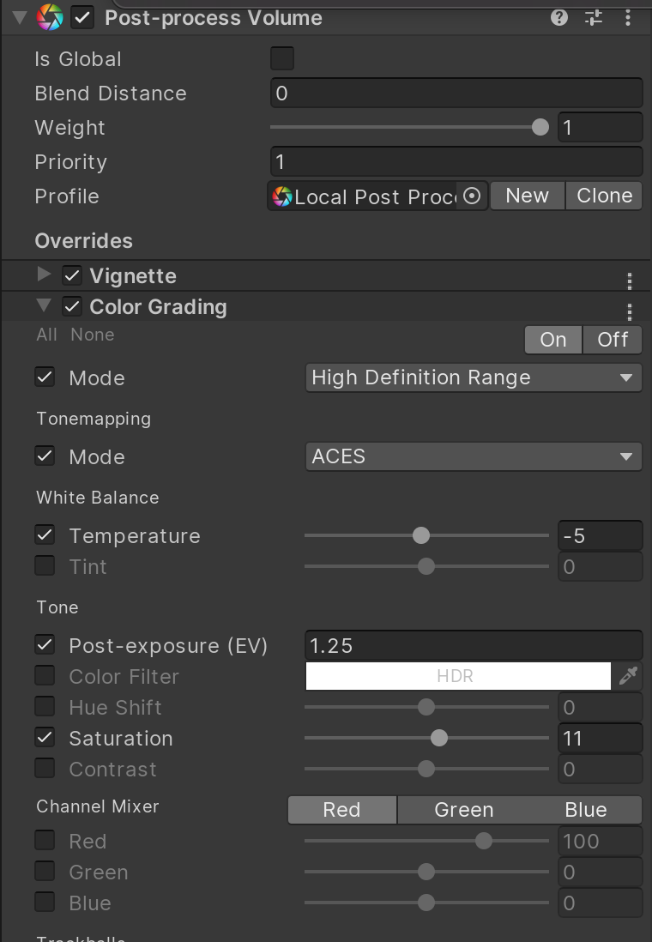Switch Channel Mixer to Blue tab

point(586,810)
